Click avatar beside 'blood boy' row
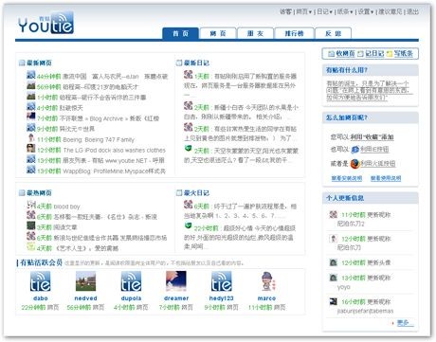 coord(31,205)
